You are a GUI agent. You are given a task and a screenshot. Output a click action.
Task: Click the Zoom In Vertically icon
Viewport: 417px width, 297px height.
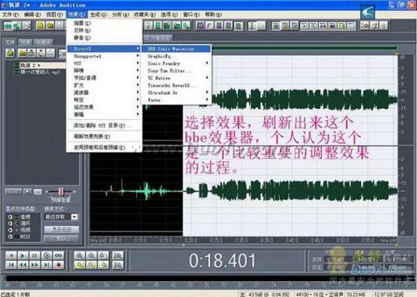coord(118,255)
